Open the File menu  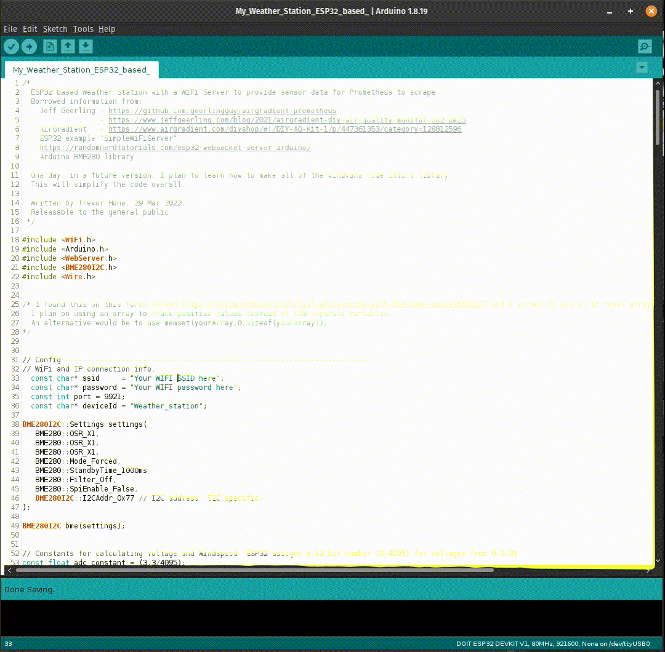(10, 29)
